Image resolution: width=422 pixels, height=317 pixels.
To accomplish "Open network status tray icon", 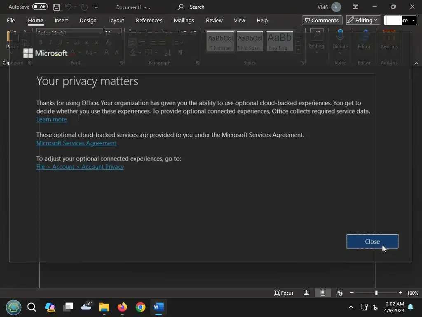I will click(364, 307).
